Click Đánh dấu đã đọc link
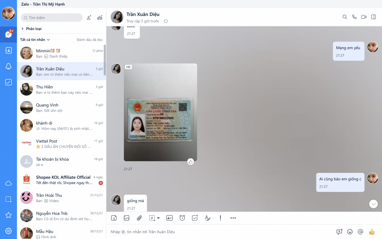Screen dimensions: 382x239 (x=90, y=40)
